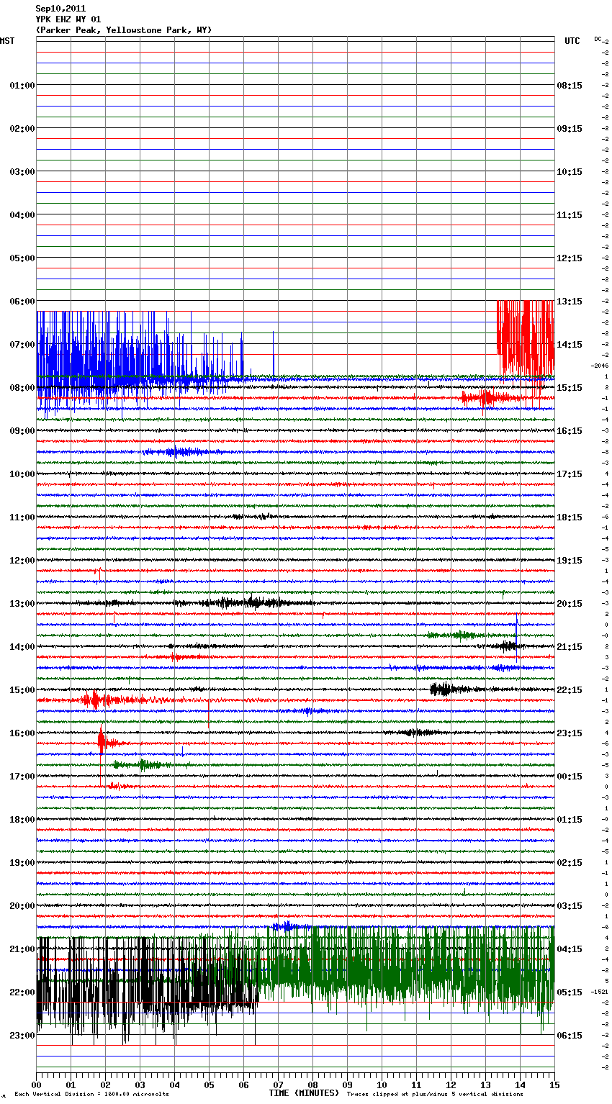Click minute tick label 11 on bottom axis
Image resolution: width=612 pixels, height=1104 pixels.
click(416, 1085)
